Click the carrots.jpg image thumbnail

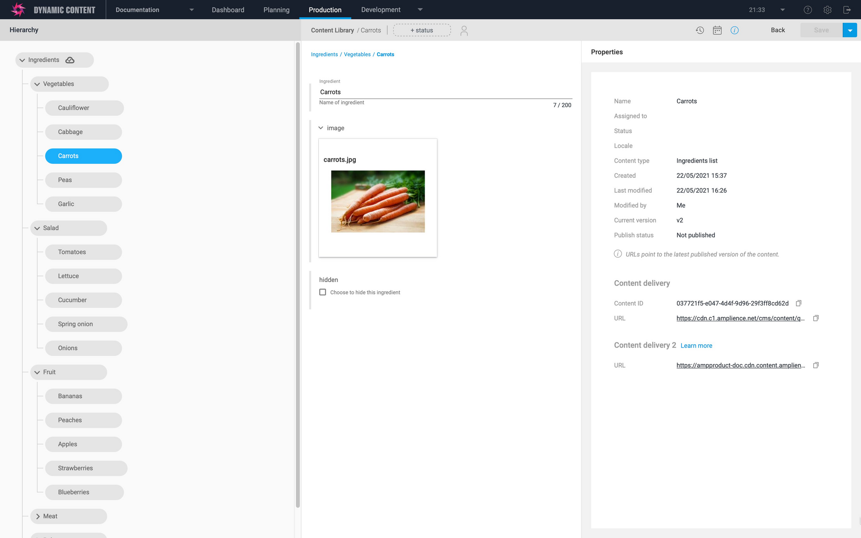pos(377,201)
